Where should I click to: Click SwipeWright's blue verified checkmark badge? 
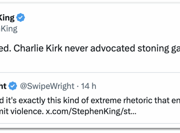[x=12, y=86]
